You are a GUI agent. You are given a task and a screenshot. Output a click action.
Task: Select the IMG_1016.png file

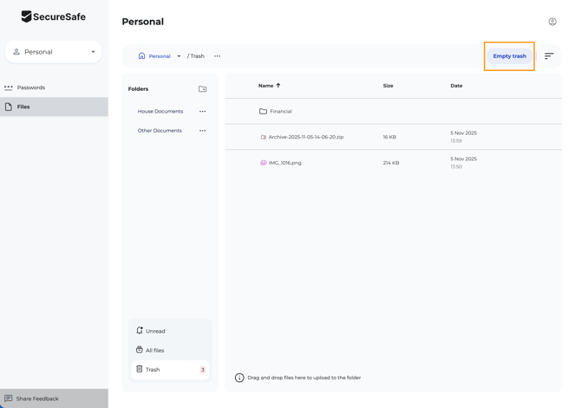click(284, 163)
